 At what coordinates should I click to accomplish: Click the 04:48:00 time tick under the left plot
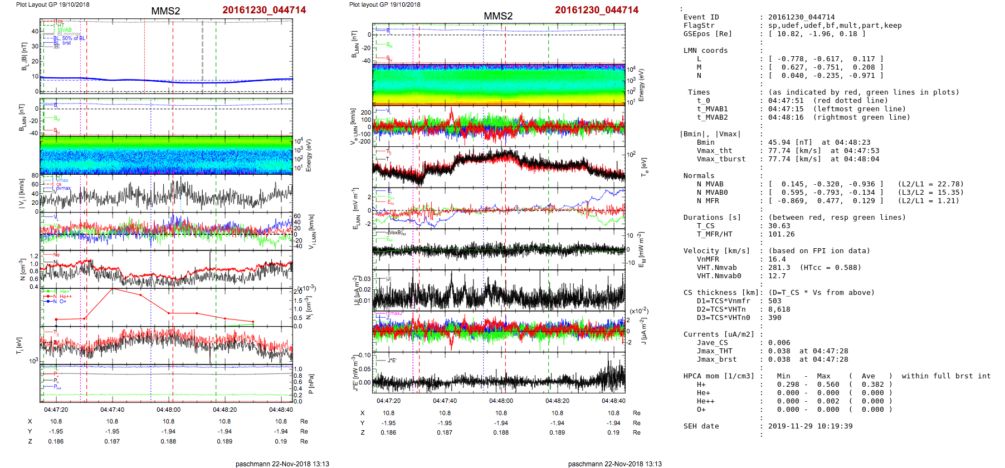[x=168, y=410]
